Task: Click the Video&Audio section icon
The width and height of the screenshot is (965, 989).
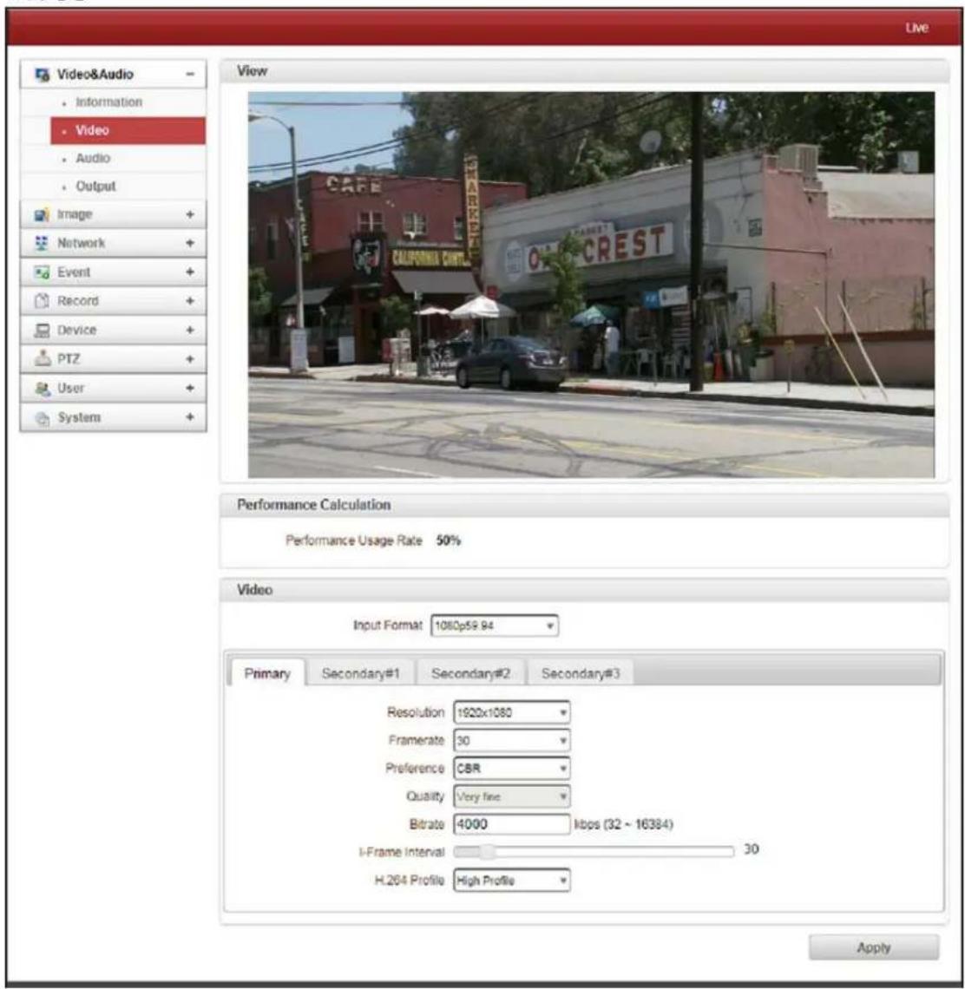Action: [x=43, y=75]
